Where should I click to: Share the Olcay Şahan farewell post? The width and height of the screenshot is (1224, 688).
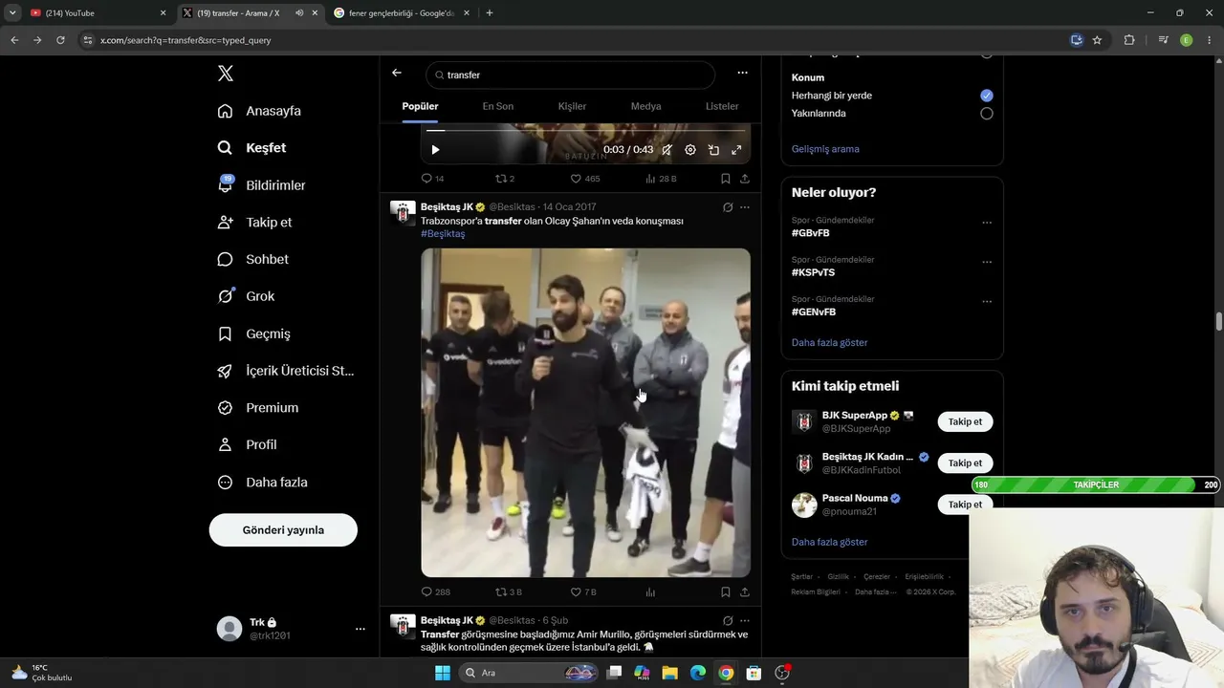tap(745, 592)
